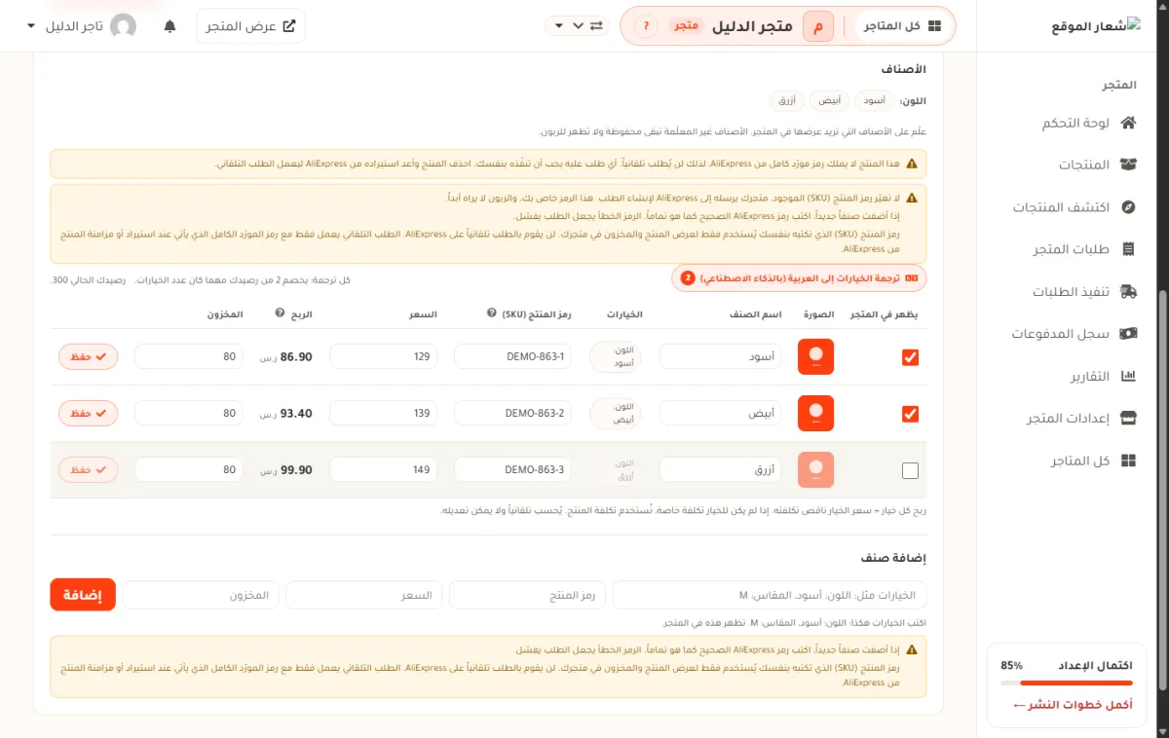The width and height of the screenshot is (1169, 738).
Task: Click the أزرق color chip under الأصناف
Action: 786,100
